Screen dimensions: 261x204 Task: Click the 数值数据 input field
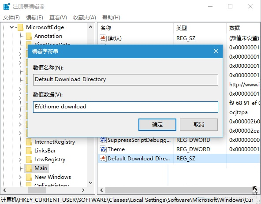pyautogui.click(x=126, y=107)
